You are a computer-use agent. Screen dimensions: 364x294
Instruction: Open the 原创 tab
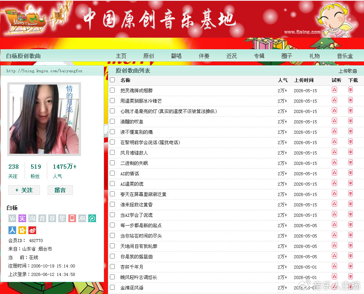tap(149, 56)
